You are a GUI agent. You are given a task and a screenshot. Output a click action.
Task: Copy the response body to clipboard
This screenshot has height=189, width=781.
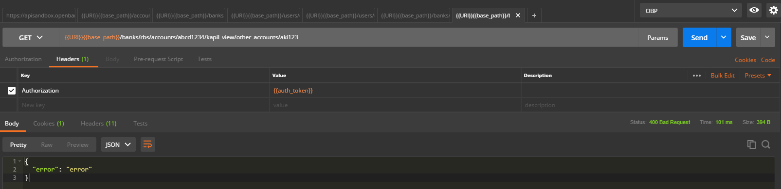point(751,144)
